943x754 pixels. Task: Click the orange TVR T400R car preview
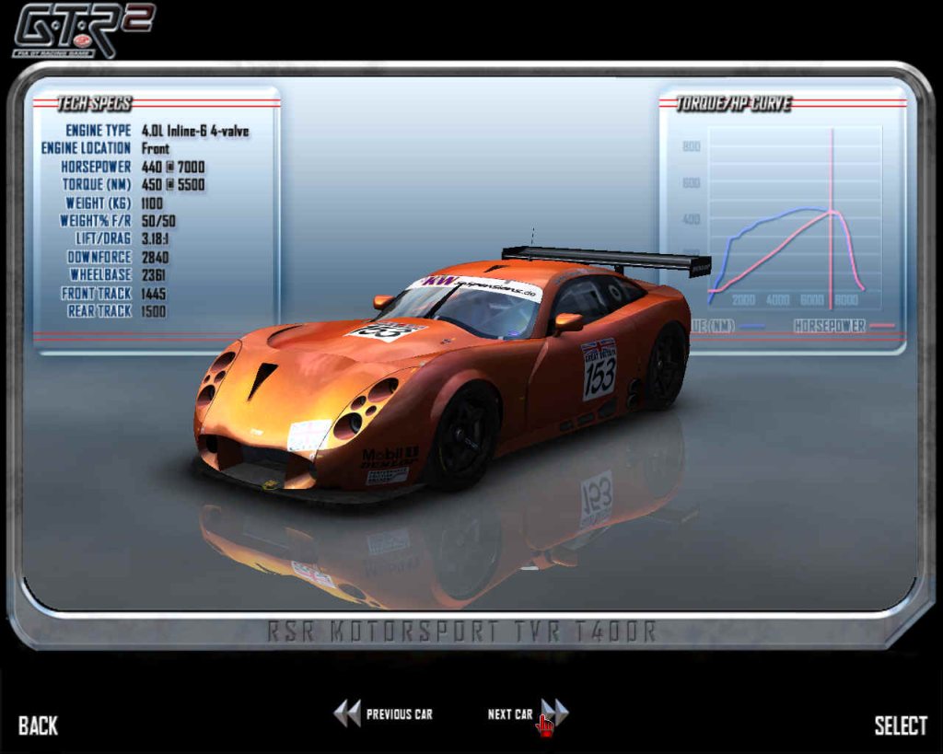click(445, 373)
